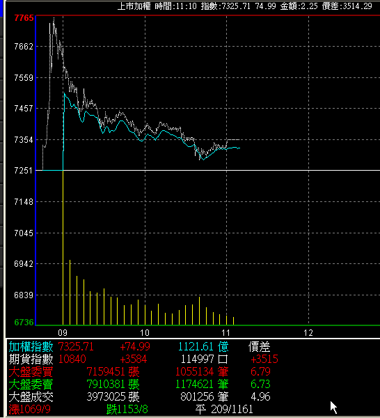Select the 7662 price axis label
The height and width of the screenshot is (418, 380).
click(24, 47)
